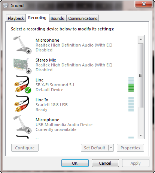Click the green default device checkmark badge
Viewport: 155px width, 173px height.
[28, 90]
